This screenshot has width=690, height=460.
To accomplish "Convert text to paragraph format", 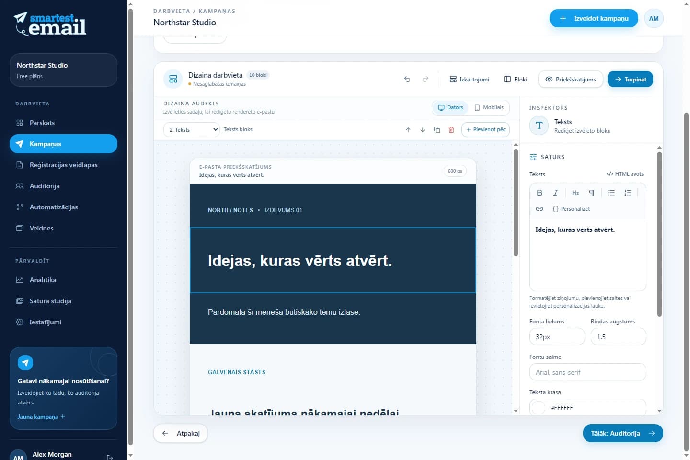I will point(592,193).
